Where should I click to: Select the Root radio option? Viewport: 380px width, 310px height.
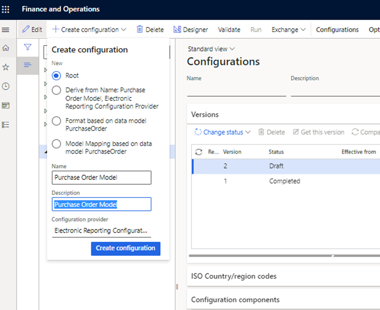(56, 76)
